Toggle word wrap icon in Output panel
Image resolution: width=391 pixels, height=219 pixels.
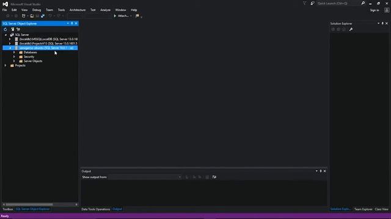click(x=214, y=177)
